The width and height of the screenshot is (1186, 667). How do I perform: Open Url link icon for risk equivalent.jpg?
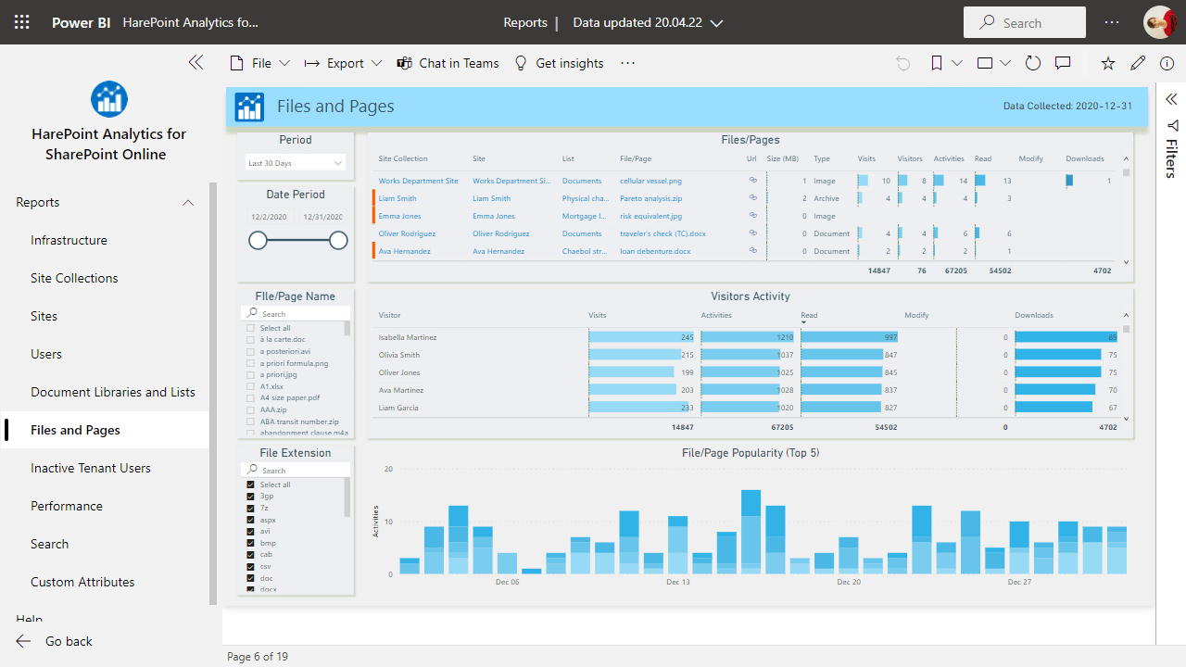(x=753, y=216)
